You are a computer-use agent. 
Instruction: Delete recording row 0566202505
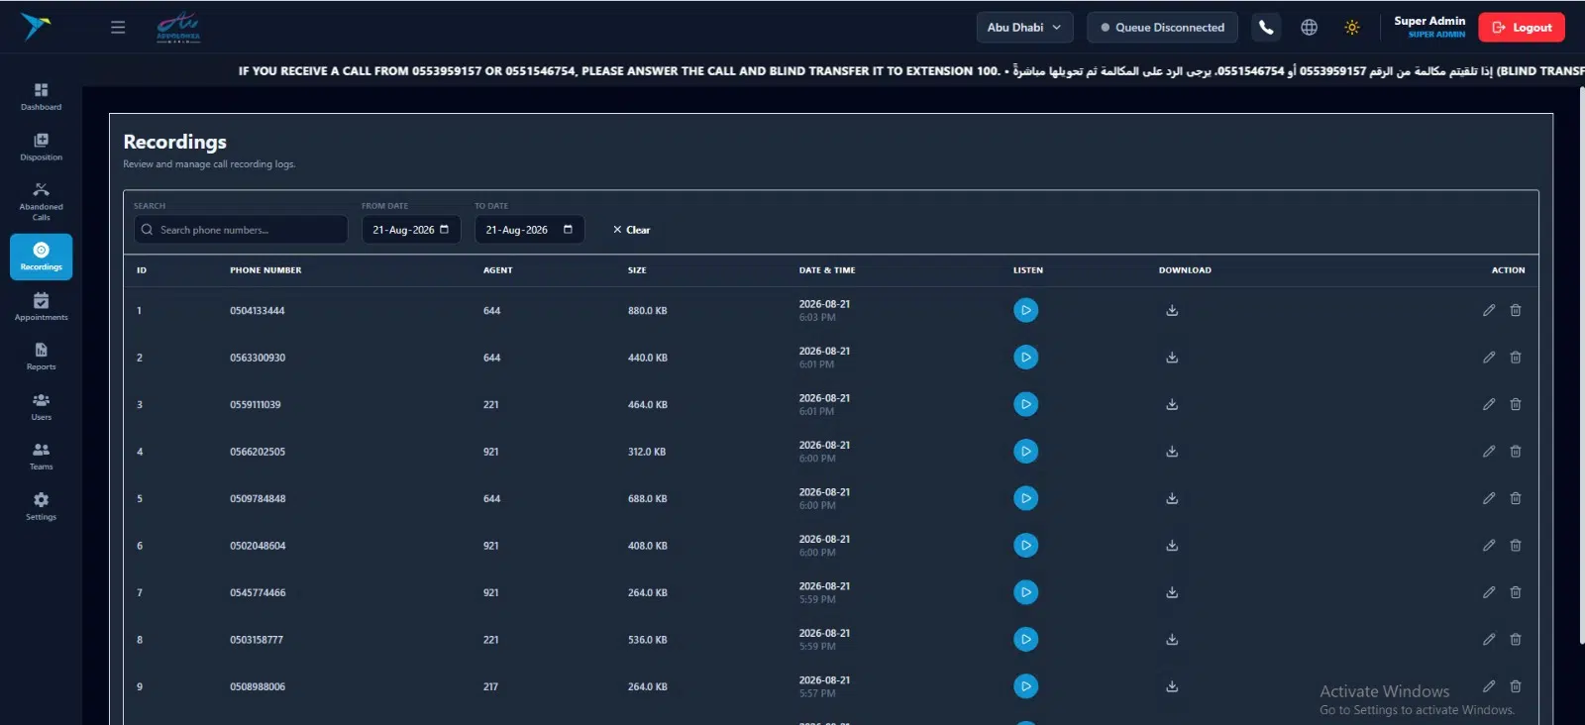[x=1516, y=451]
